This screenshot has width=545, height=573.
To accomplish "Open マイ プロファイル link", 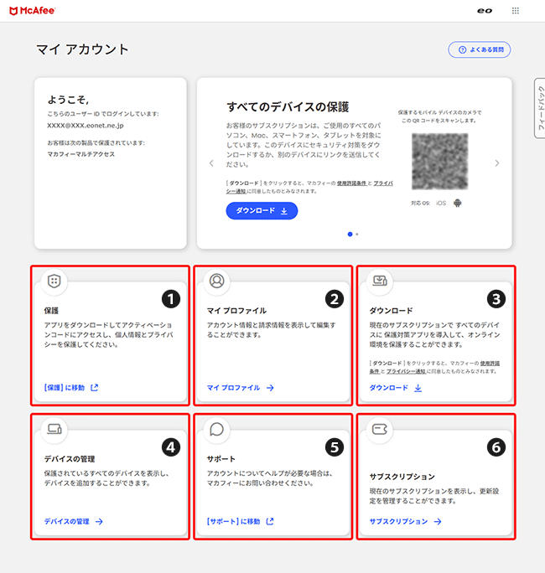I will pos(233,388).
